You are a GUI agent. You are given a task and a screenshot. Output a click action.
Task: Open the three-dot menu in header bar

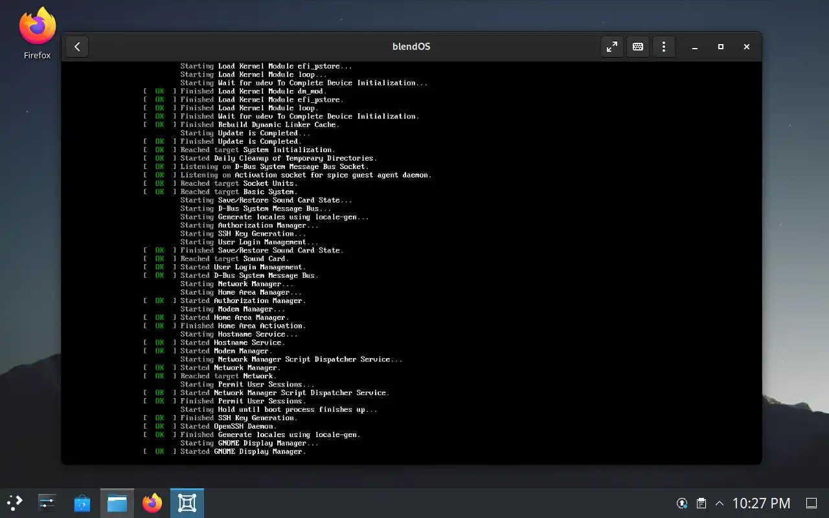[x=664, y=47]
